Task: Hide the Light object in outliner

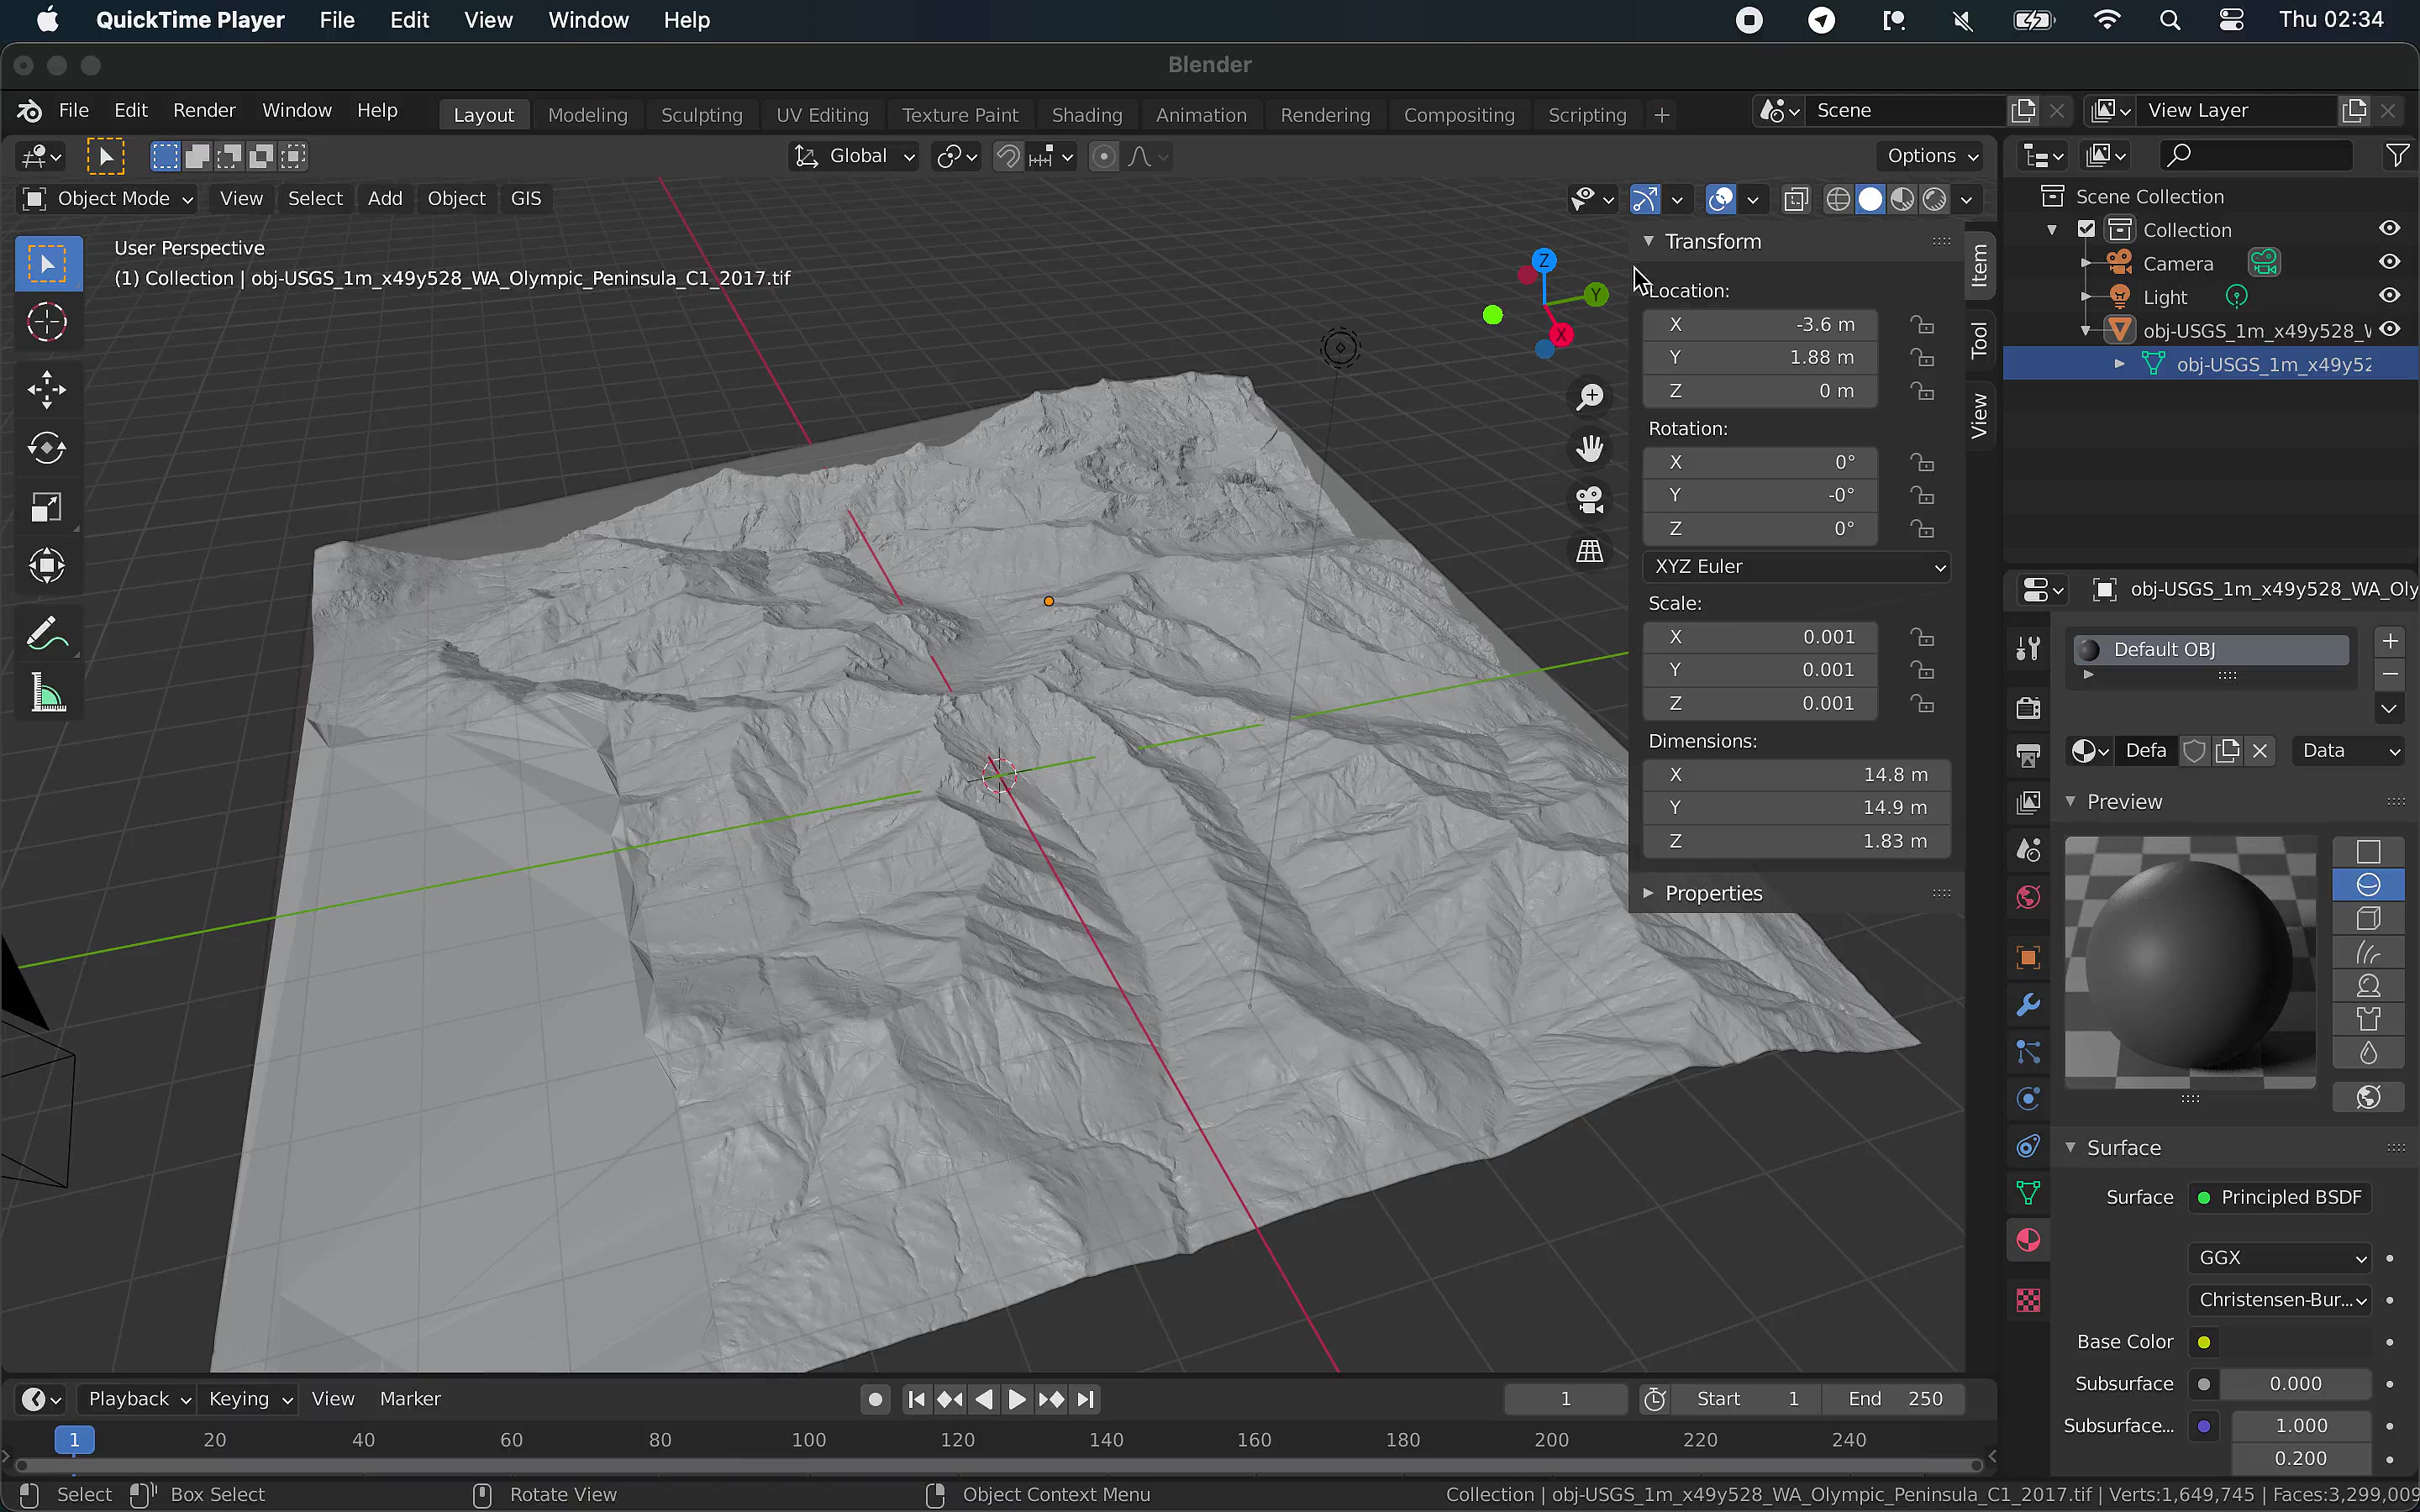Action: coord(2389,296)
